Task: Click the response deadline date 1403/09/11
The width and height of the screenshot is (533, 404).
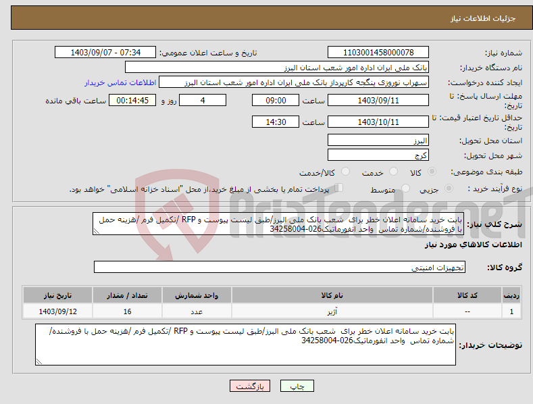Action: 378,100
